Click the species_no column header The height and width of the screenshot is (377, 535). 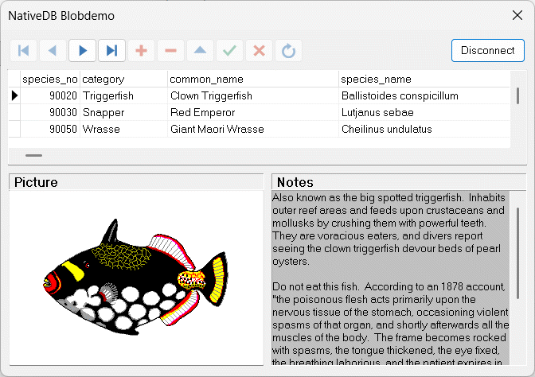[x=50, y=80]
